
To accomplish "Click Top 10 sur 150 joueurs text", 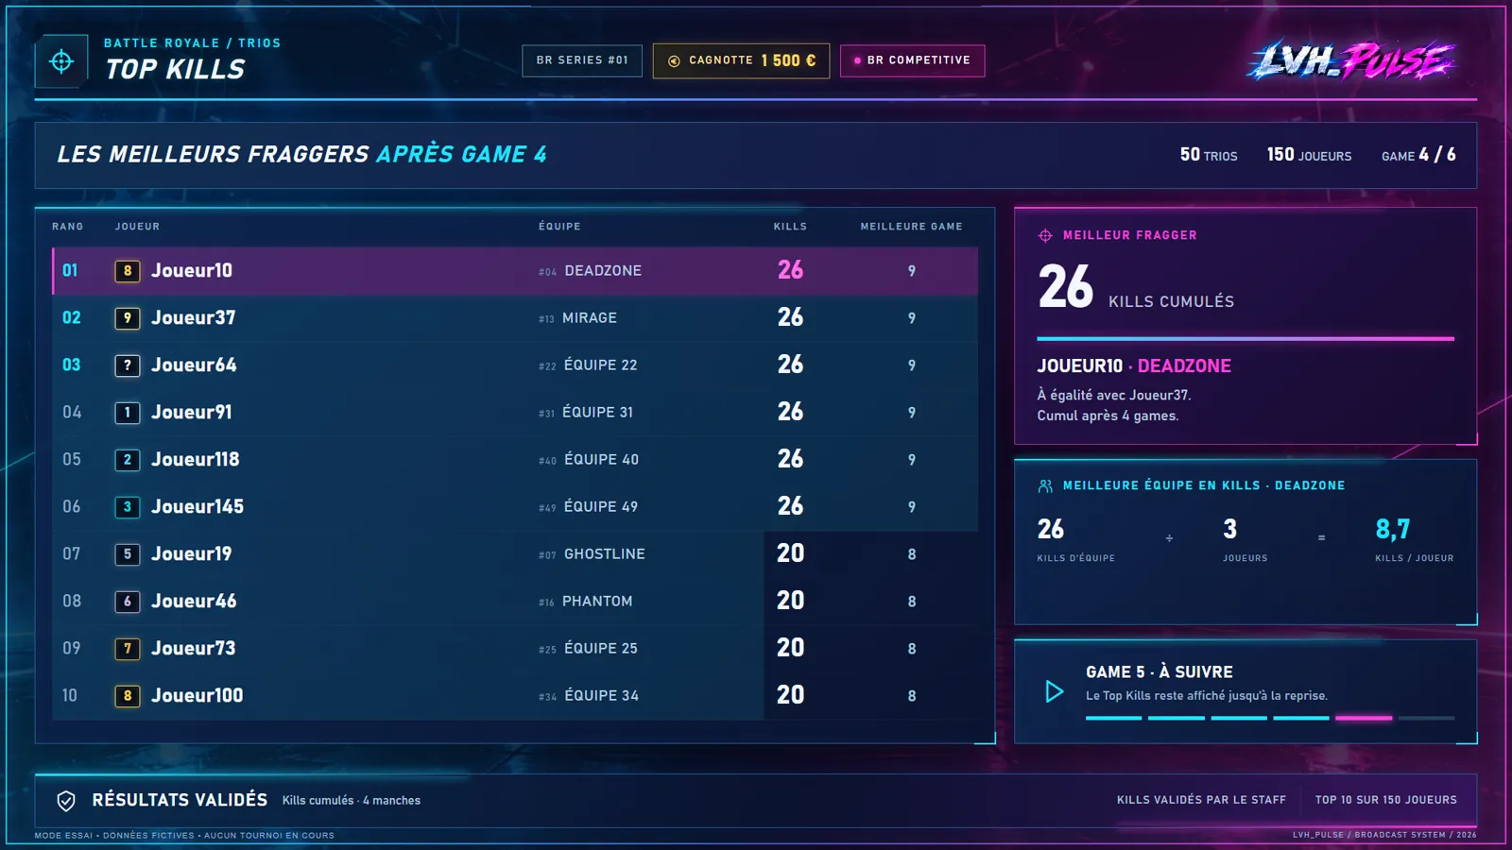I will click(1385, 800).
